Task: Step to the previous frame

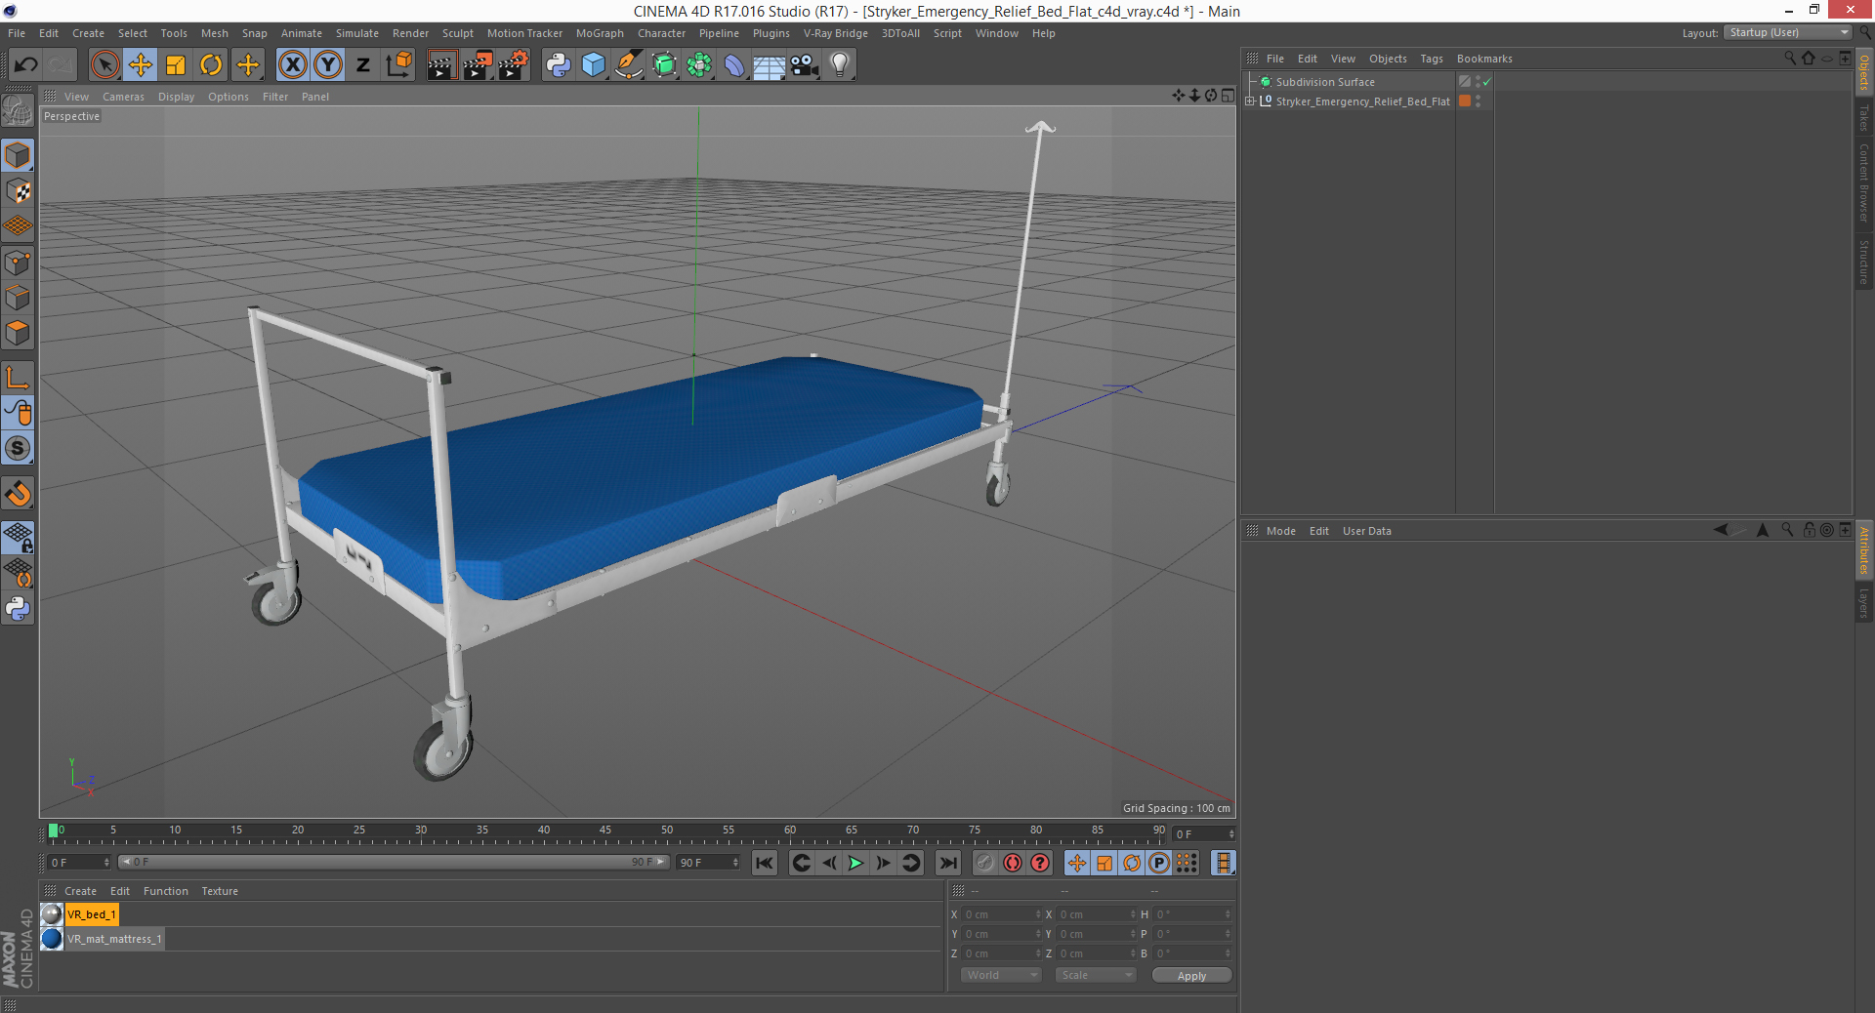Action: tap(828, 863)
